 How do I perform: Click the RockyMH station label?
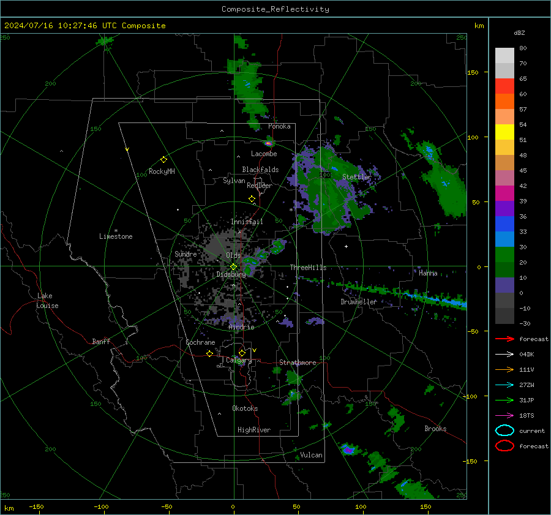[x=162, y=171]
